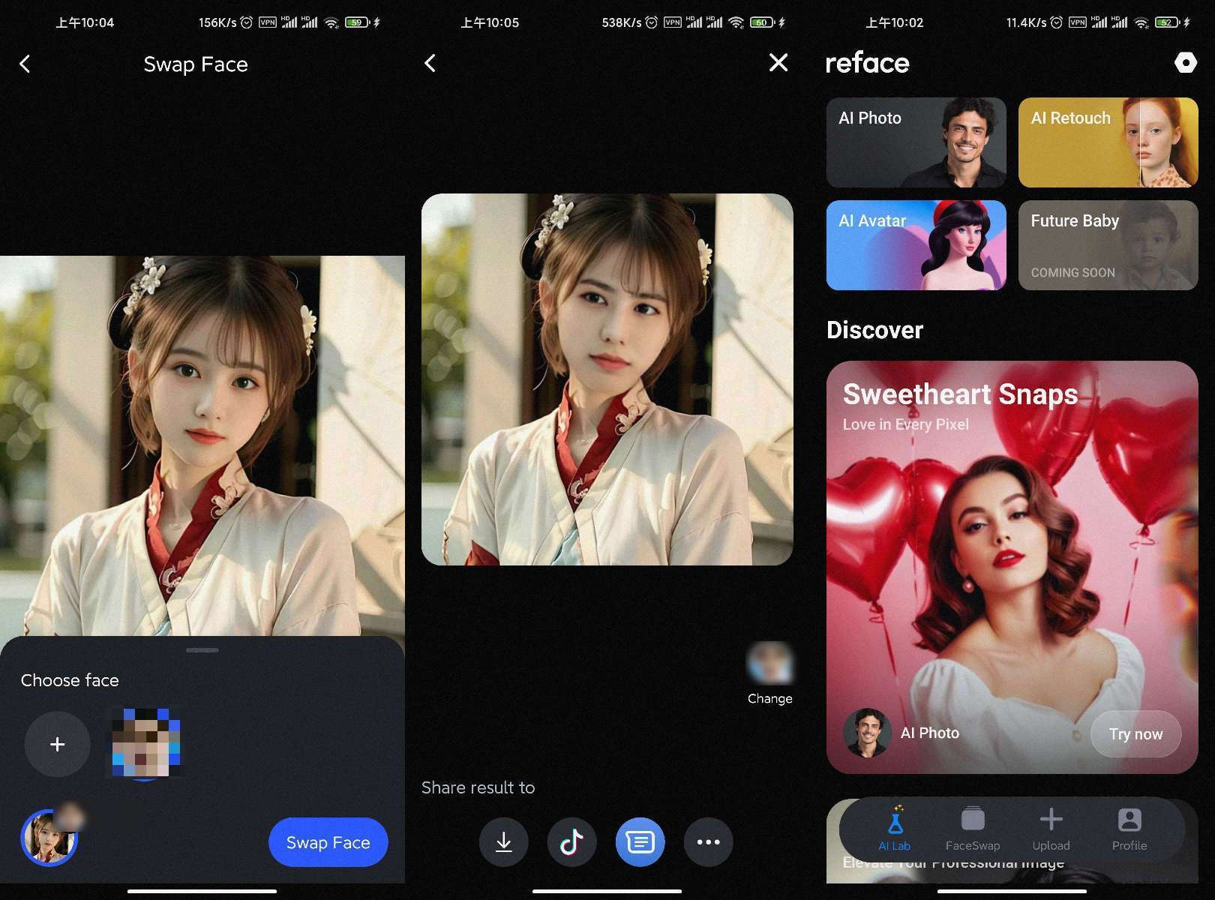Select the pixelated face thumbnail under Choose face
Image resolution: width=1215 pixels, height=900 pixels.
tap(146, 742)
